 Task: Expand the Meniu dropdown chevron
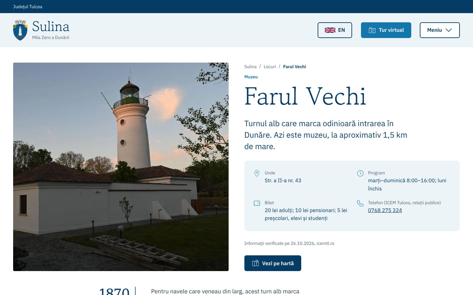(x=449, y=30)
